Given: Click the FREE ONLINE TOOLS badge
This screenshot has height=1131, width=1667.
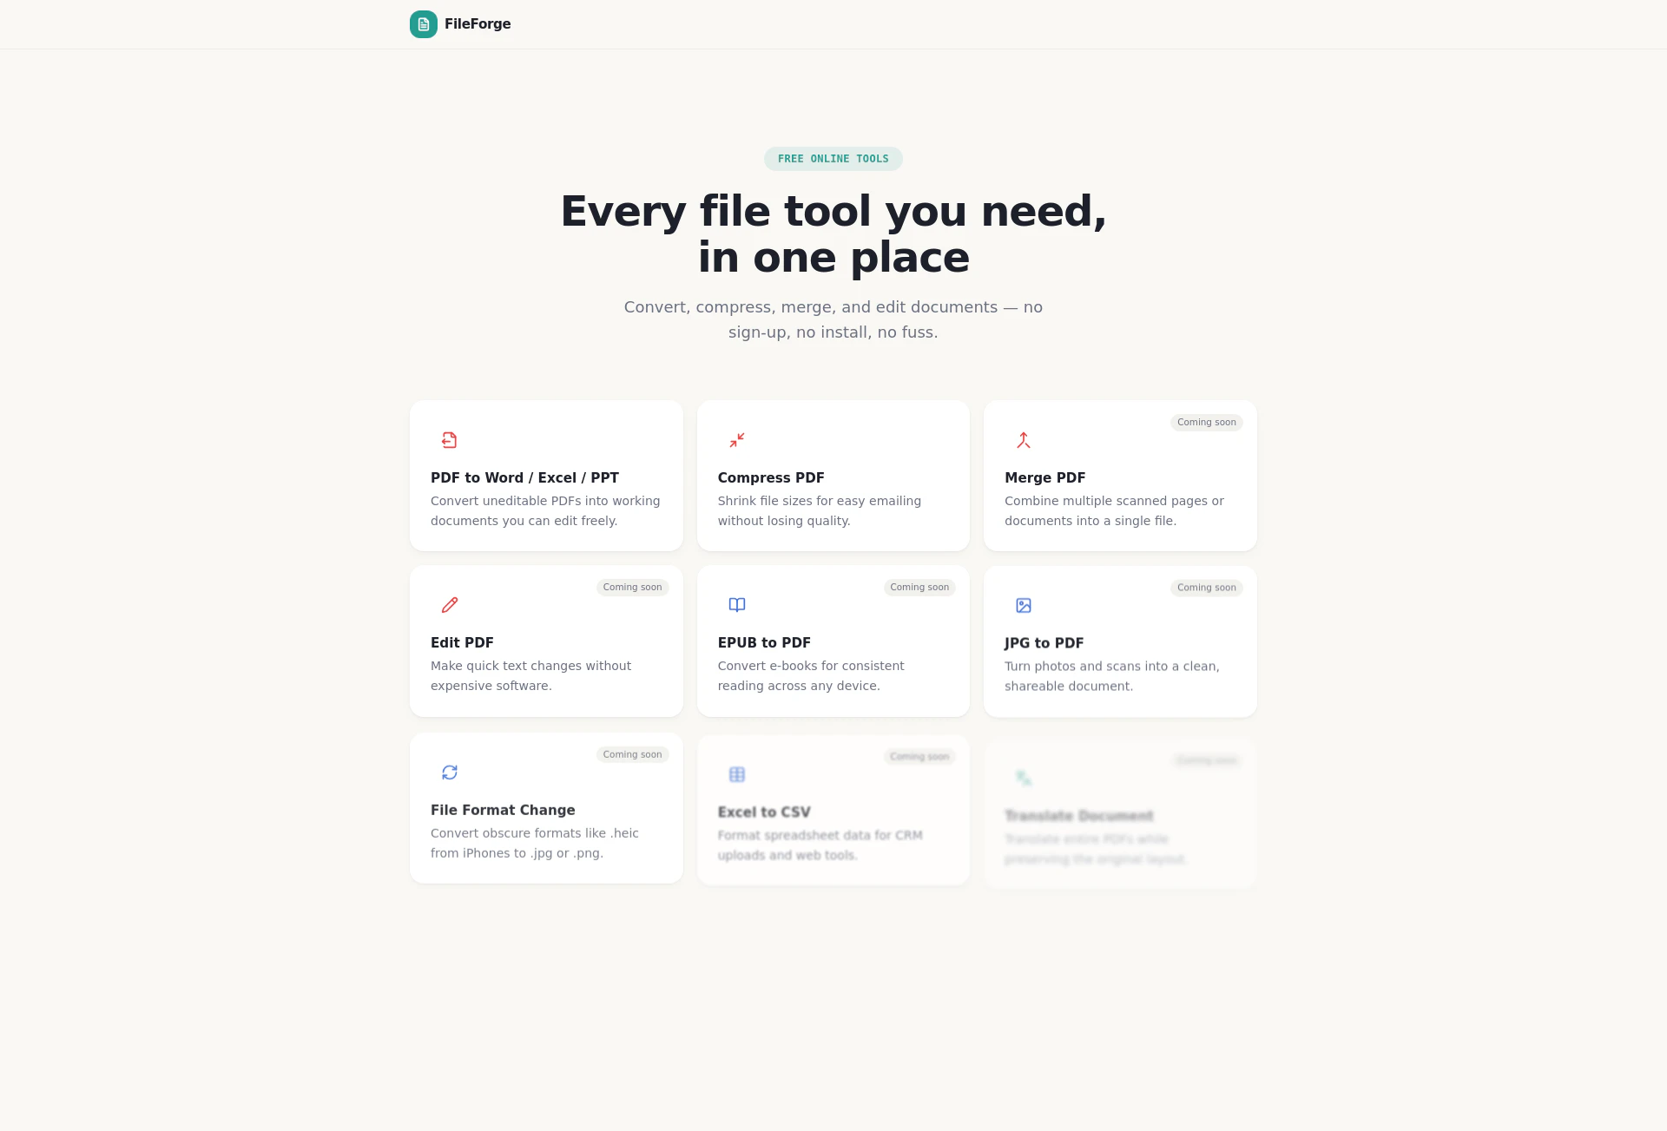Looking at the screenshot, I should point(833,159).
